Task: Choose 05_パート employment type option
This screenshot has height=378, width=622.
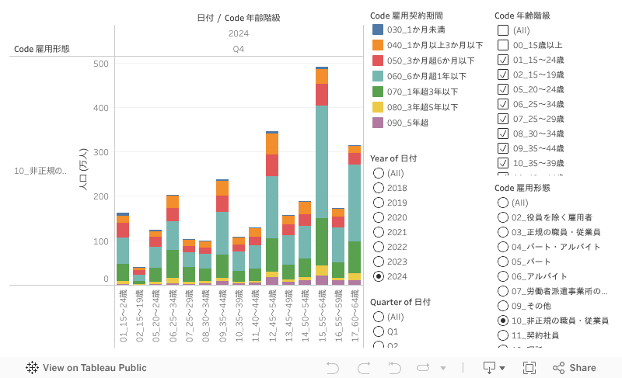Action: pyautogui.click(x=503, y=262)
